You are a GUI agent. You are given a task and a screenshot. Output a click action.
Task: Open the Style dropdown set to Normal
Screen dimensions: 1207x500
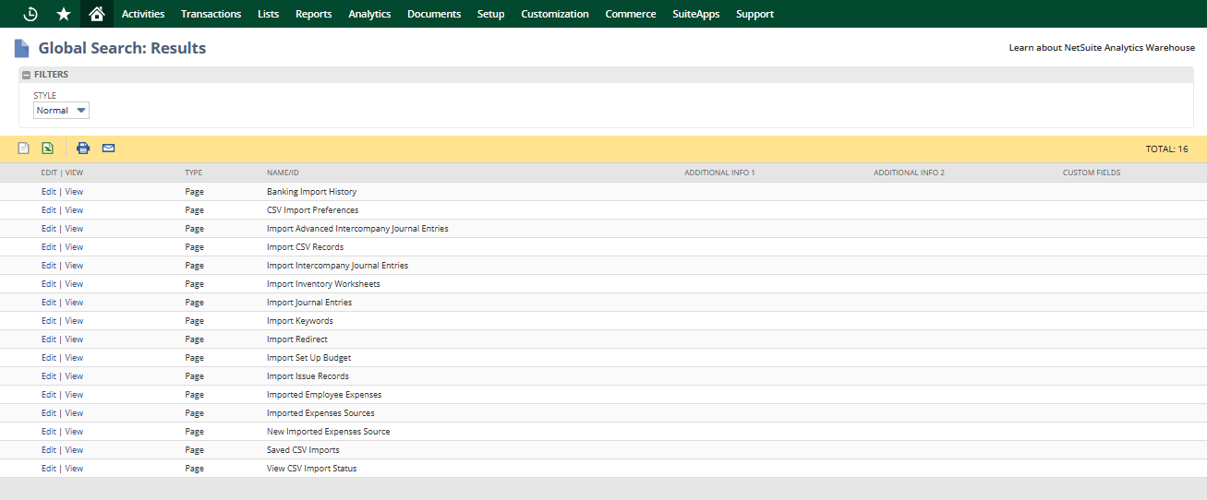[x=61, y=111]
